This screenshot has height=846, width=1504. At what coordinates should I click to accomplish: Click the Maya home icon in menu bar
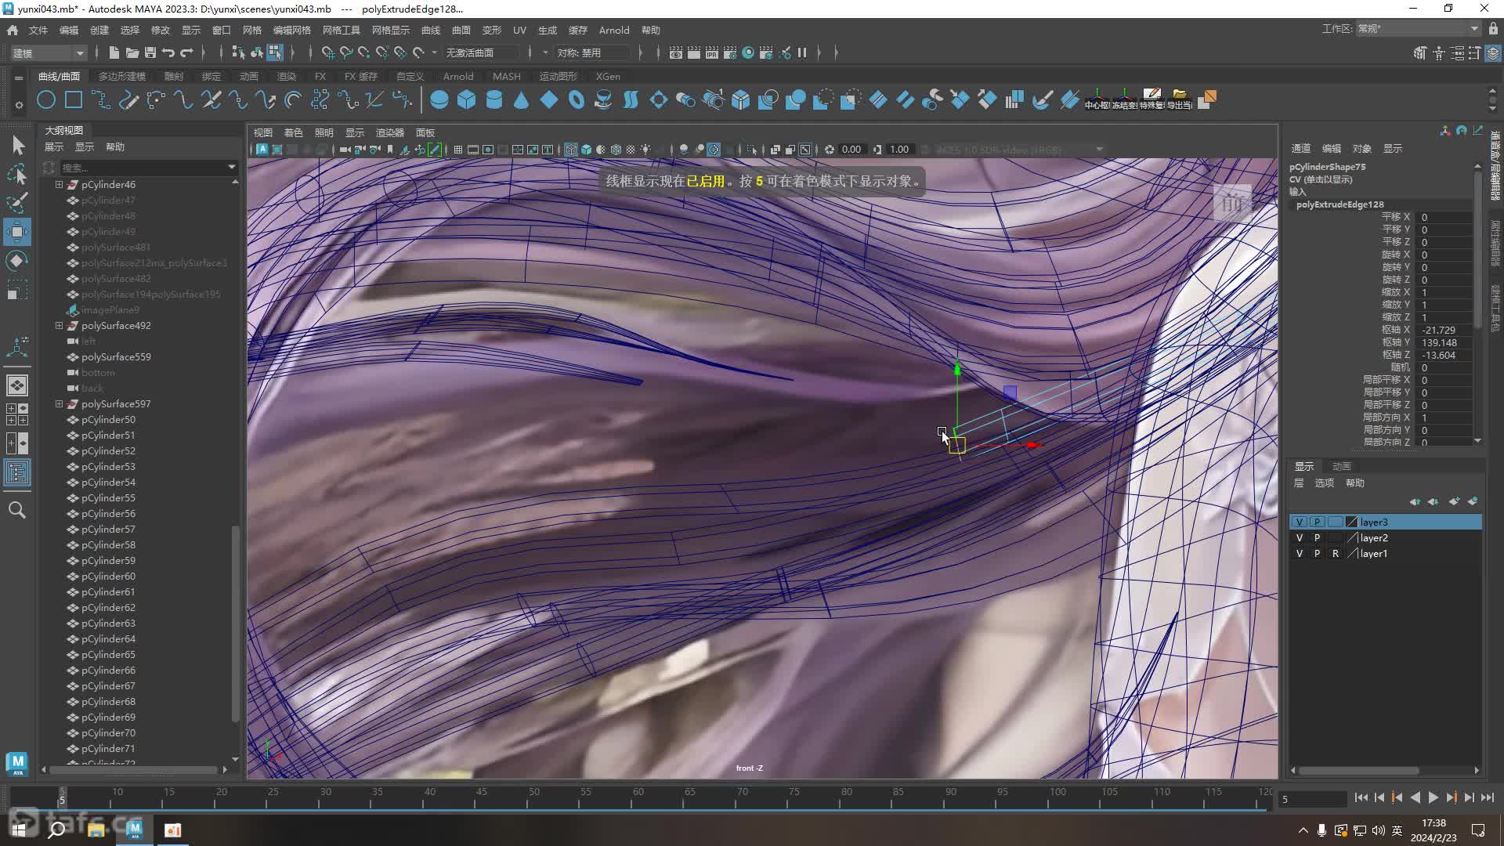(13, 30)
